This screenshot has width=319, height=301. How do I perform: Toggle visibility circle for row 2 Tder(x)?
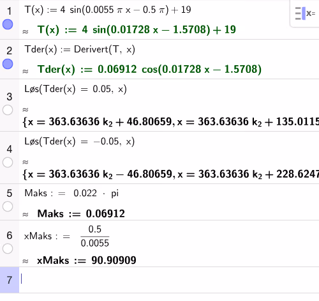point(8,64)
